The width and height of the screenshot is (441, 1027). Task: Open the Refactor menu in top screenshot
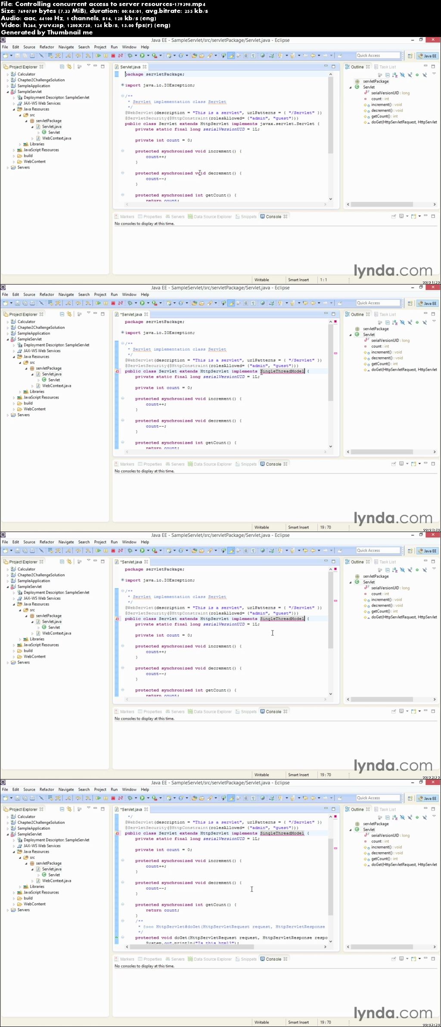pos(47,47)
